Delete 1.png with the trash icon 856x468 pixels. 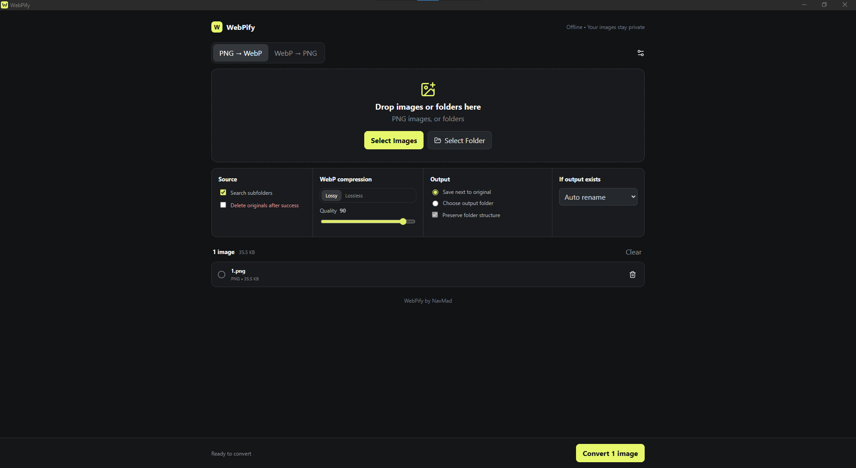632,275
